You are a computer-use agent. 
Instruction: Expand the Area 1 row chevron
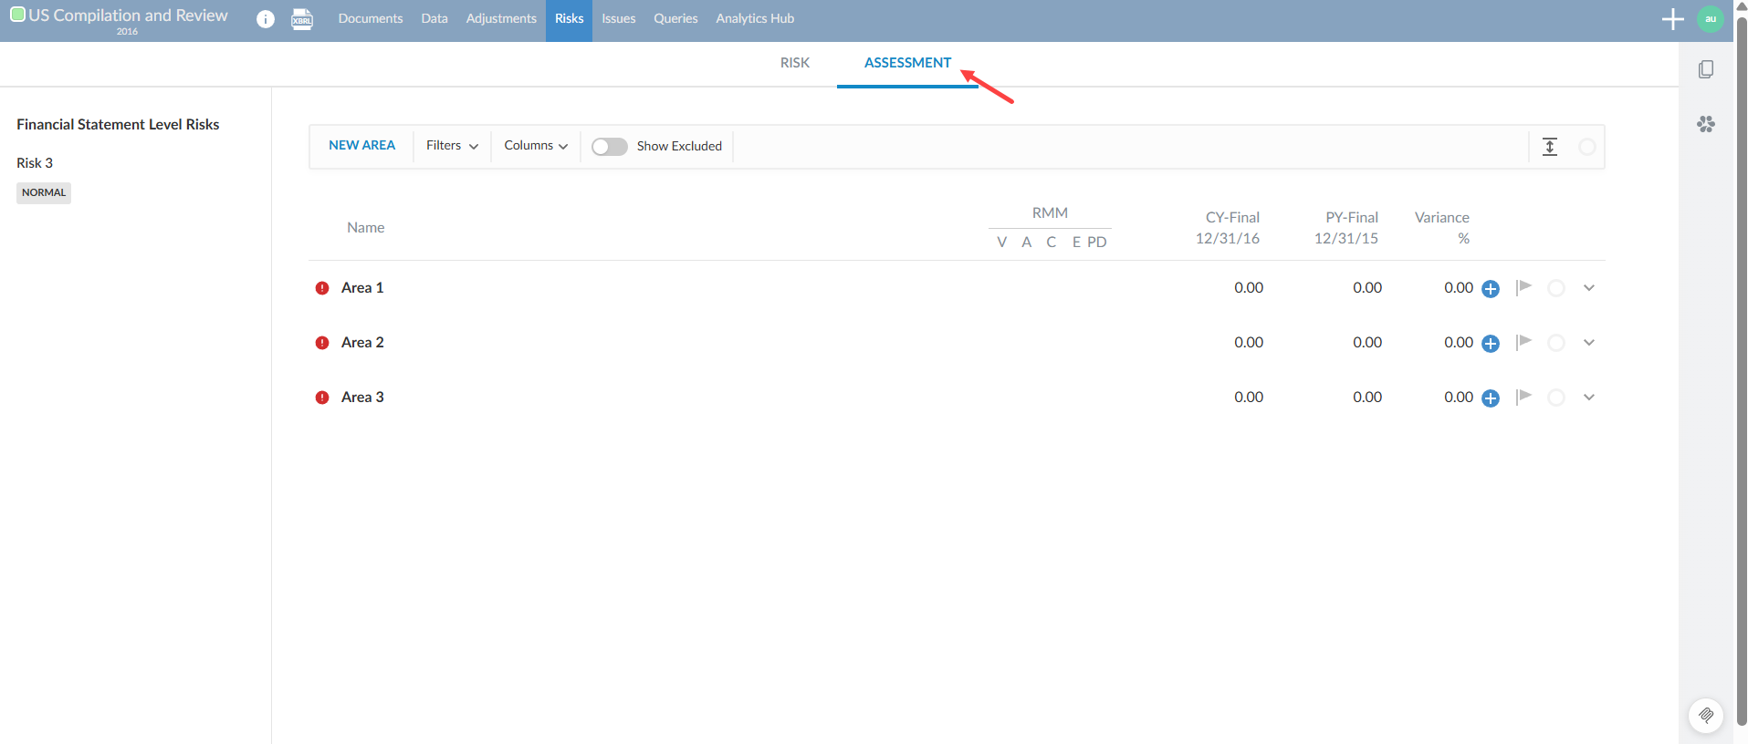point(1589,288)
